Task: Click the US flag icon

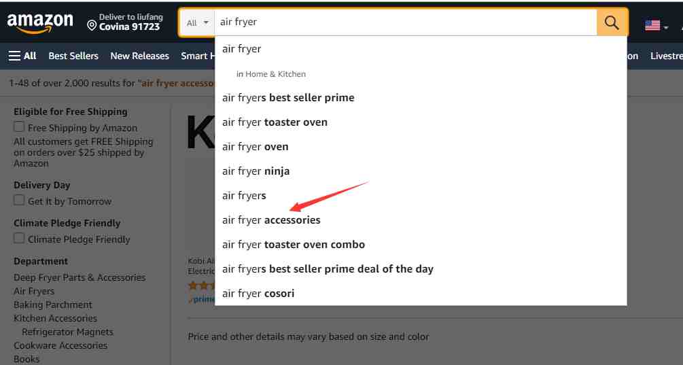Action: pyautogui.click(x=652, y=25)
